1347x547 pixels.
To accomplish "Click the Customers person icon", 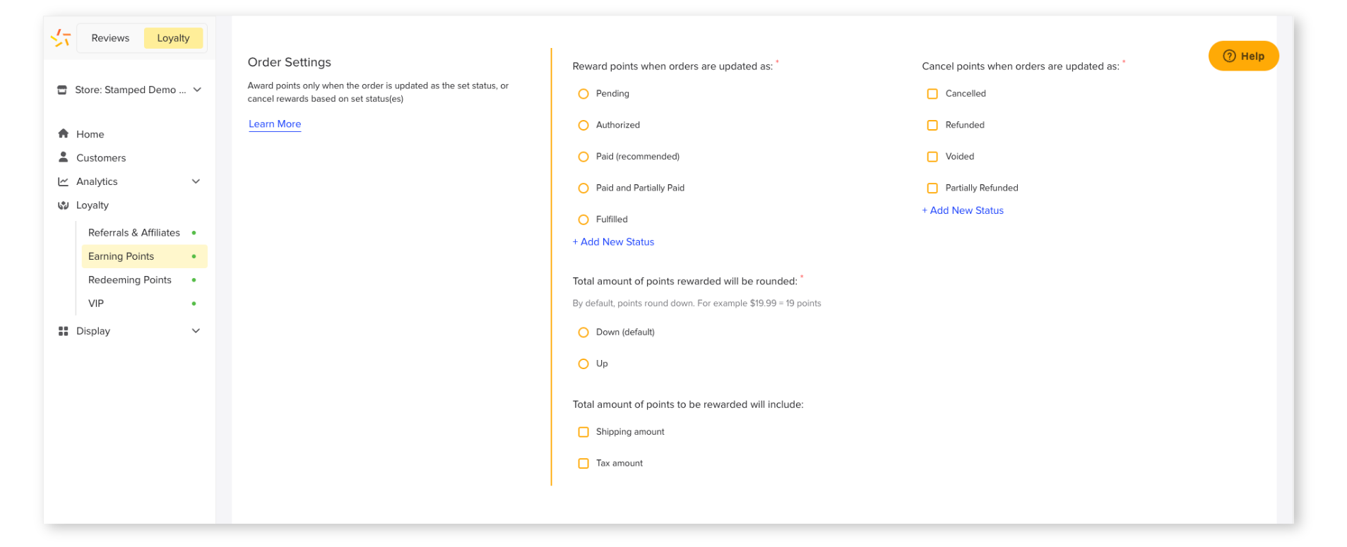I will [64, 157].
